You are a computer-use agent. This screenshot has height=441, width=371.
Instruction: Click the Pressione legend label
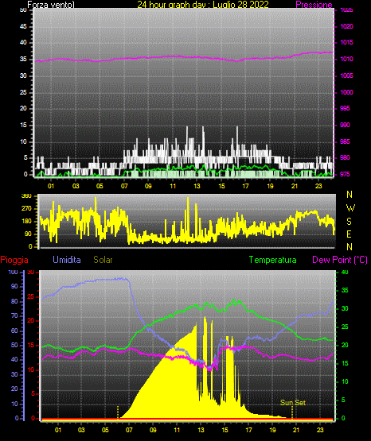click(314, 5)
